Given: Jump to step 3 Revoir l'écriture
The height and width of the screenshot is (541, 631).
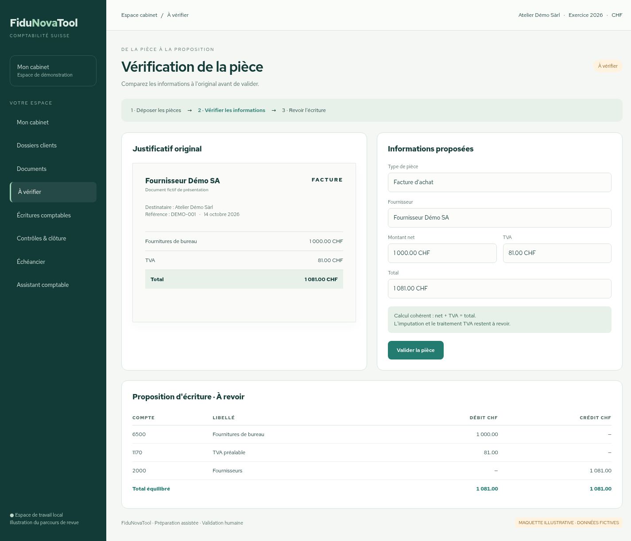Looking at the screenshot, I should (304, 110).
